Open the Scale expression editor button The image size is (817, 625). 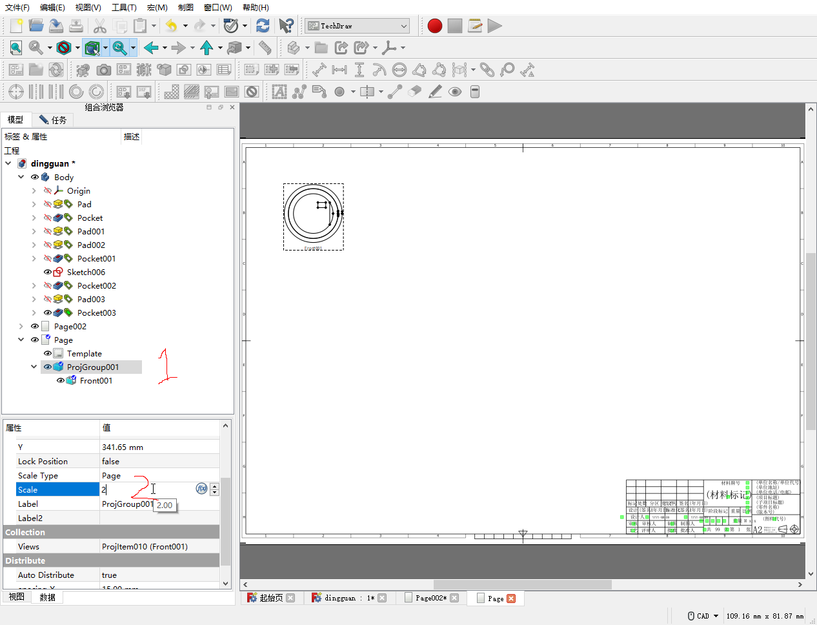[x=201, y=489]
